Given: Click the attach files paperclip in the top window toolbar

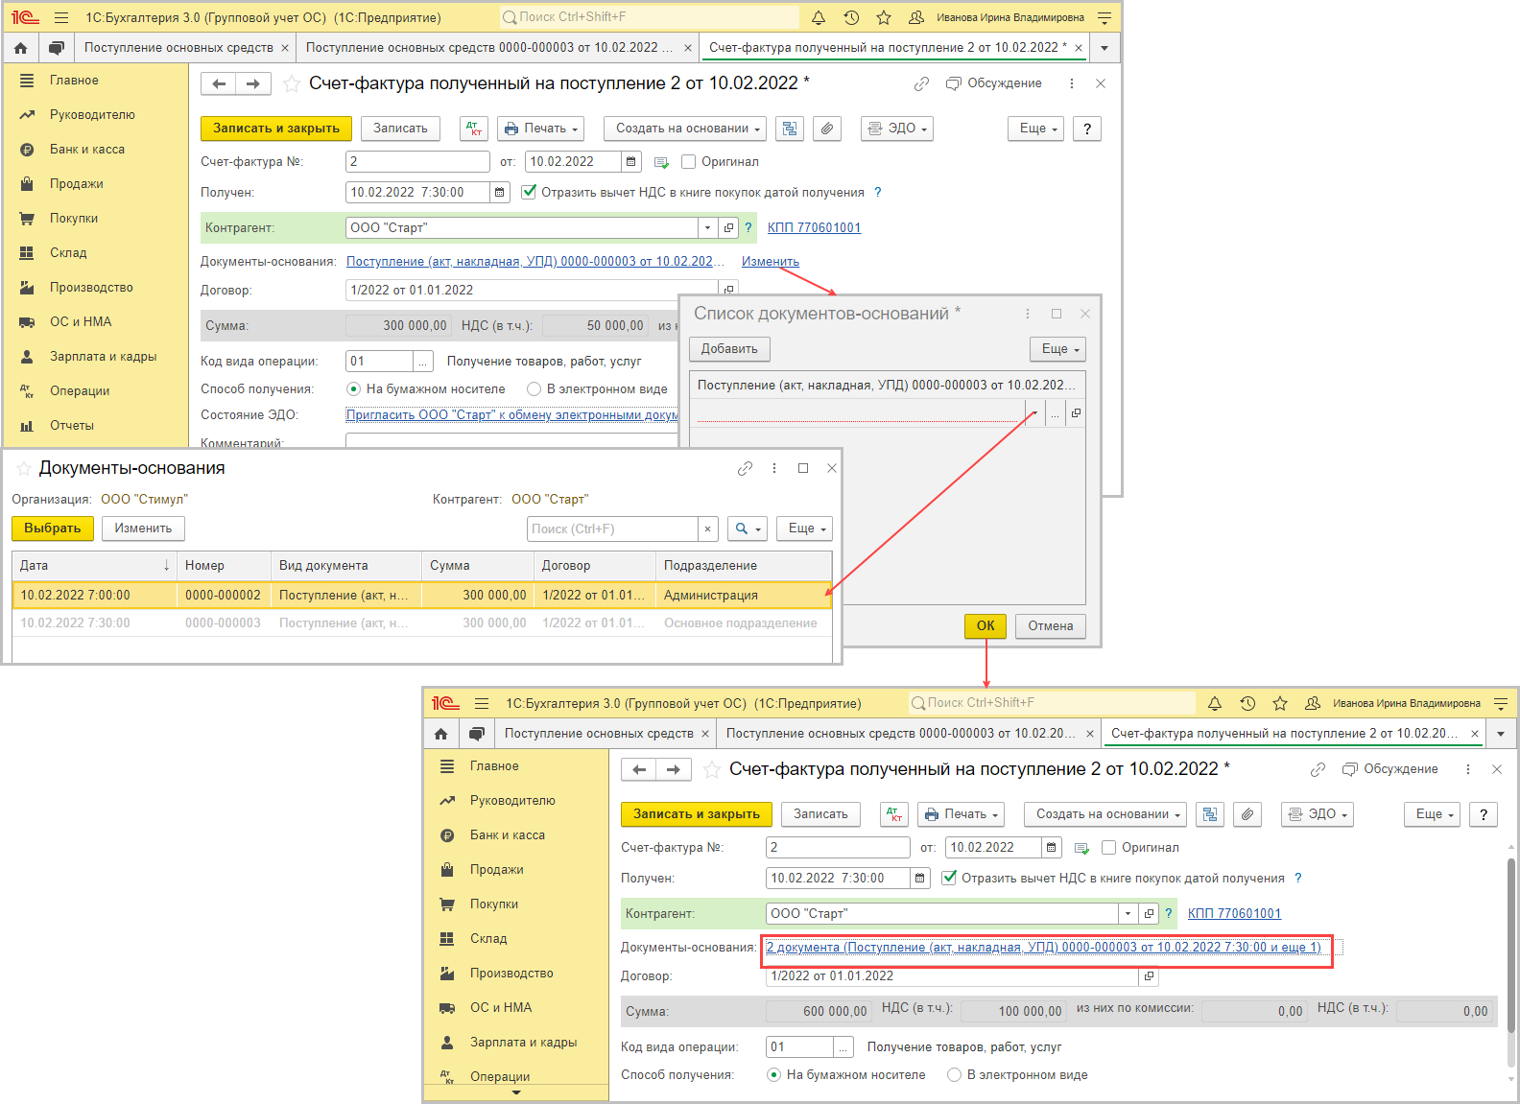Looking at the screenshot, I should (827, 129).
